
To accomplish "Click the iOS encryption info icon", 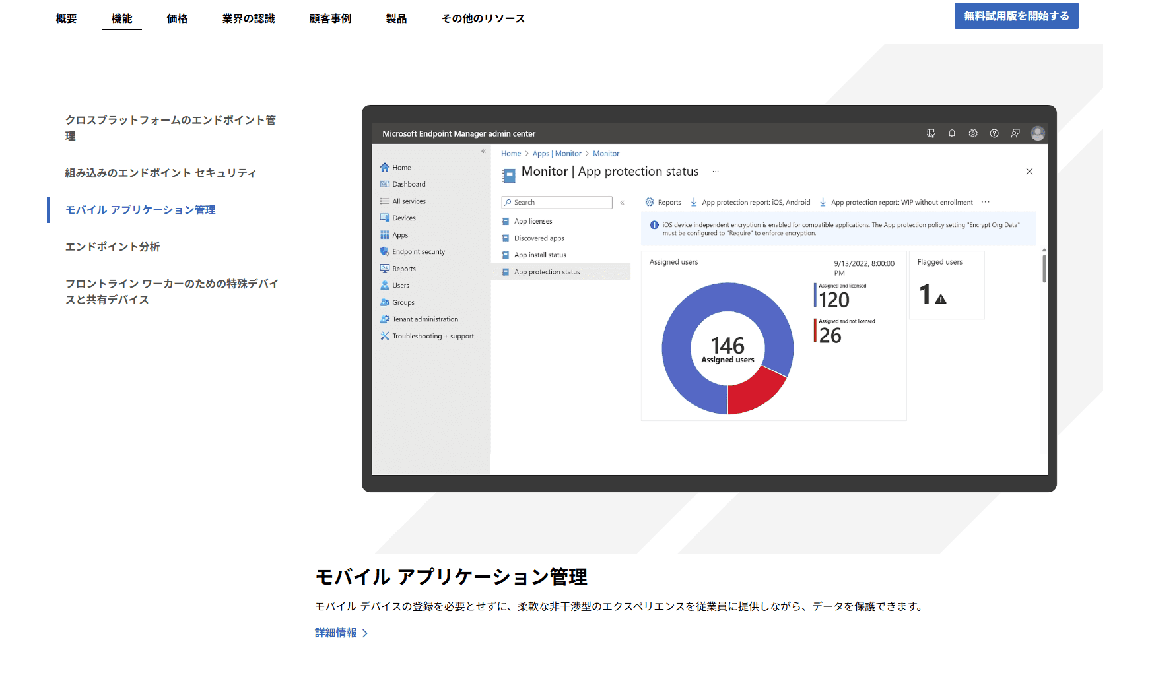I will point(654,225).
